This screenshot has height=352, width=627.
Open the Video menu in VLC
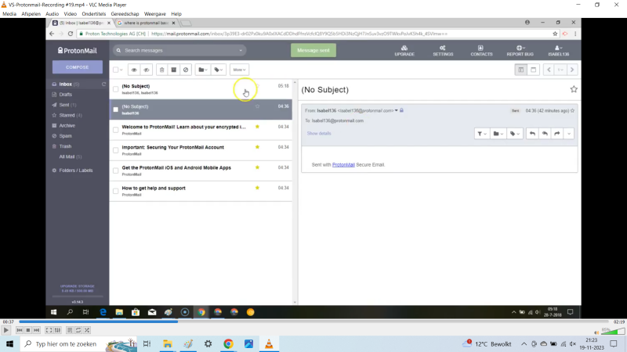(71, 14)
